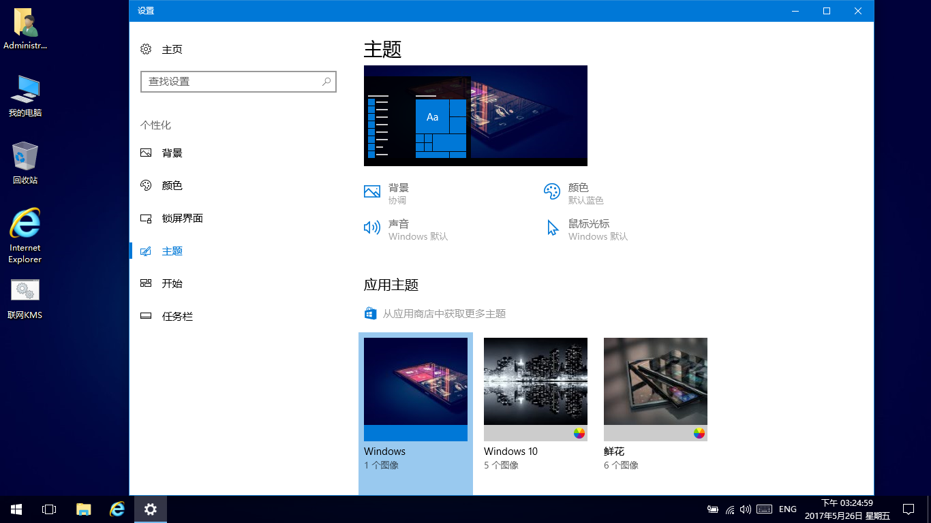Open 背景 协调 picture icon under theme preview

(372, 191)
